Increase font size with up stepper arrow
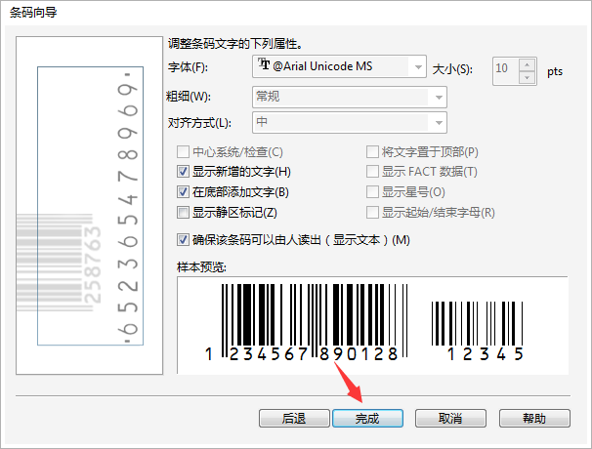This screenshot has height=449, width=592. [528, 64]
